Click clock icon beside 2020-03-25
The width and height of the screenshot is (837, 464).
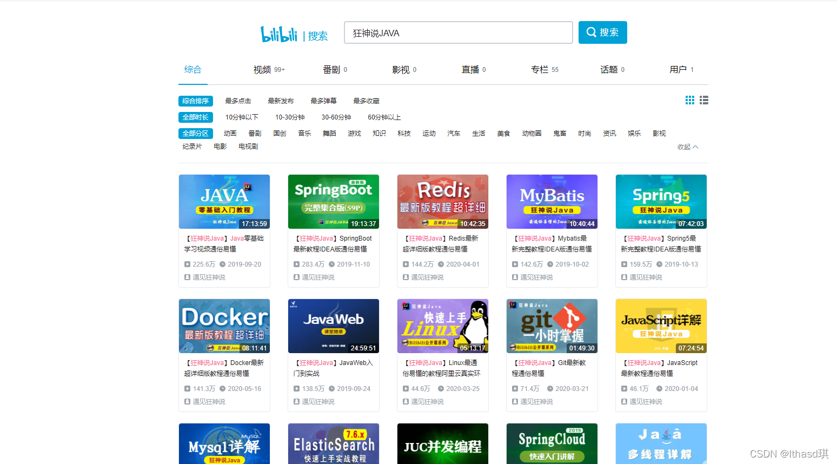[x=441, y=389]
